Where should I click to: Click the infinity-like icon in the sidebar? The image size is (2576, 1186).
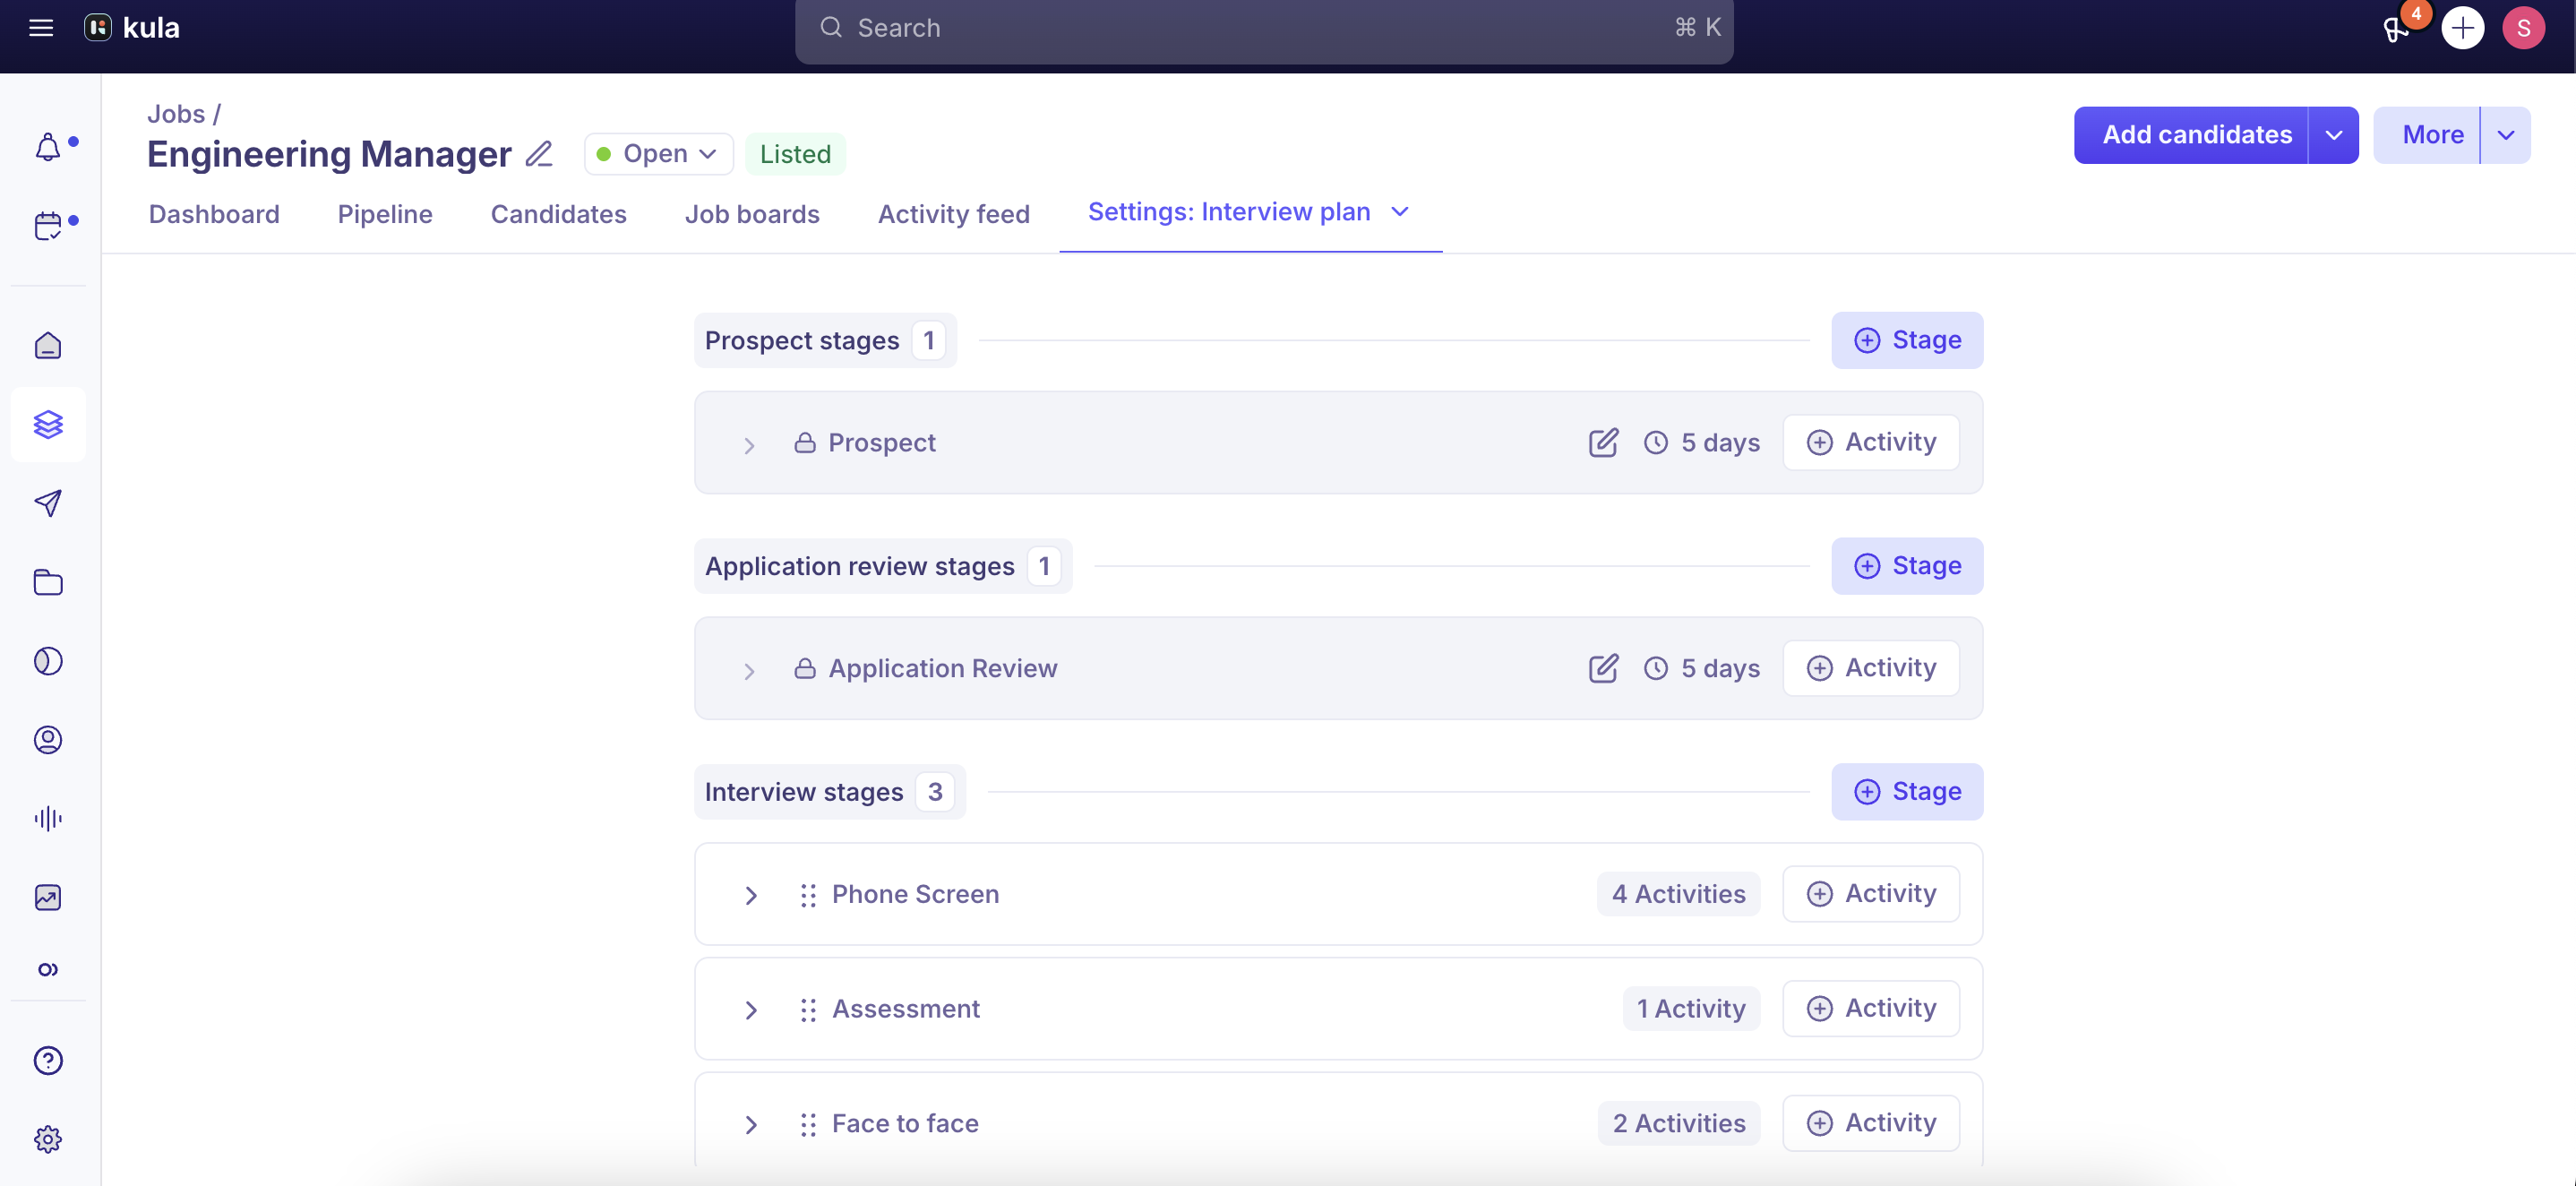click(x=48, y=969)
